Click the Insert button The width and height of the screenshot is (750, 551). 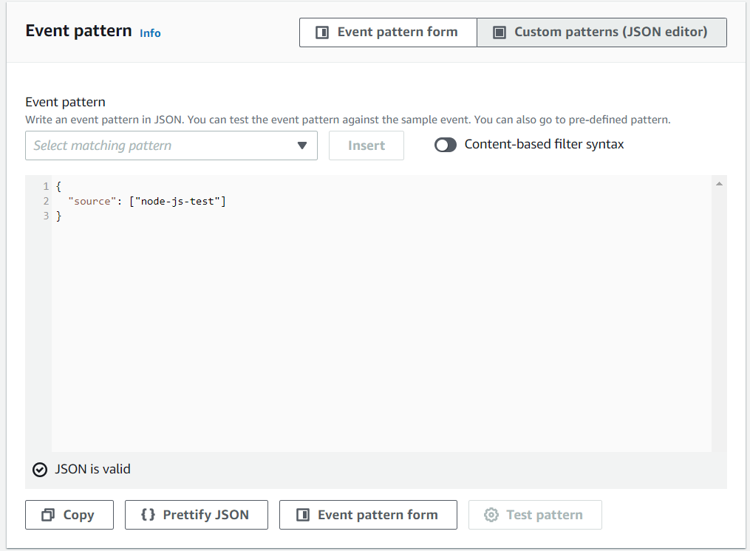click(x=366, y=146)
